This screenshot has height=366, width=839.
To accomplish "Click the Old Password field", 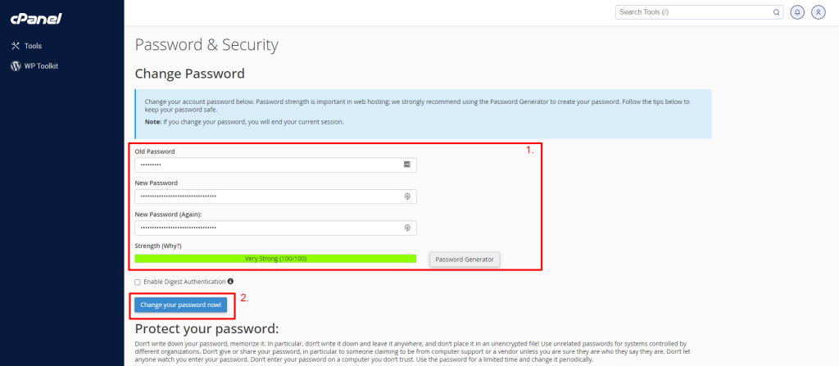I will [x=275, y=165].
